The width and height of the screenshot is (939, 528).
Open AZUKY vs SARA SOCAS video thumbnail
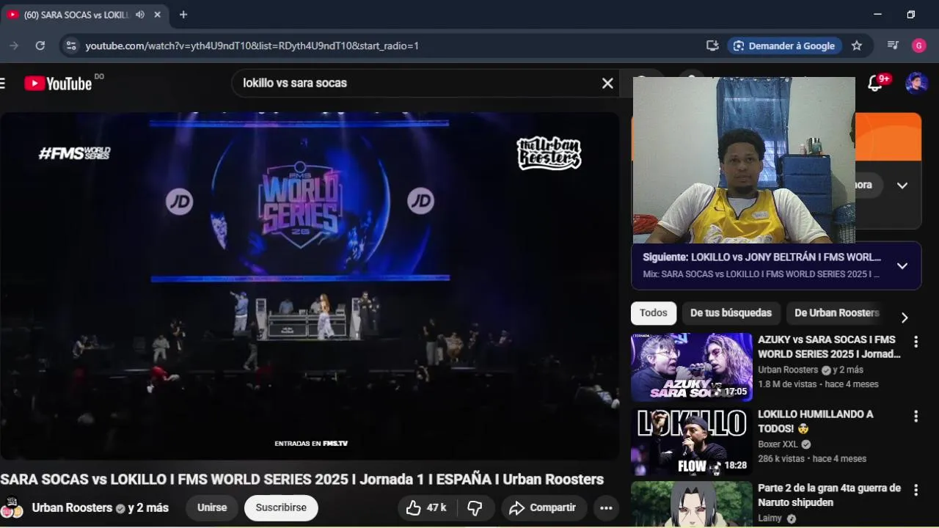(692, 367)
